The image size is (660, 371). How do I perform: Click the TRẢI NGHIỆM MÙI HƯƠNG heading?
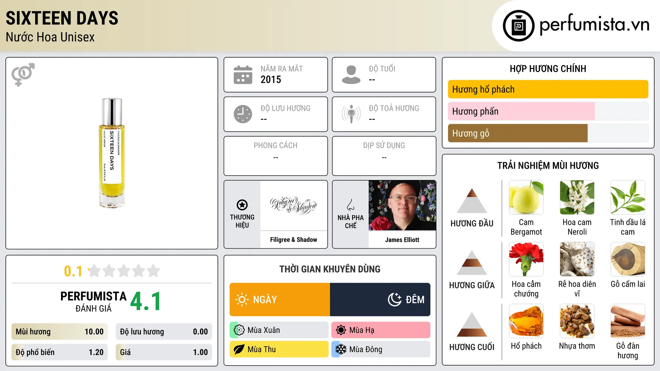[548, 166]
